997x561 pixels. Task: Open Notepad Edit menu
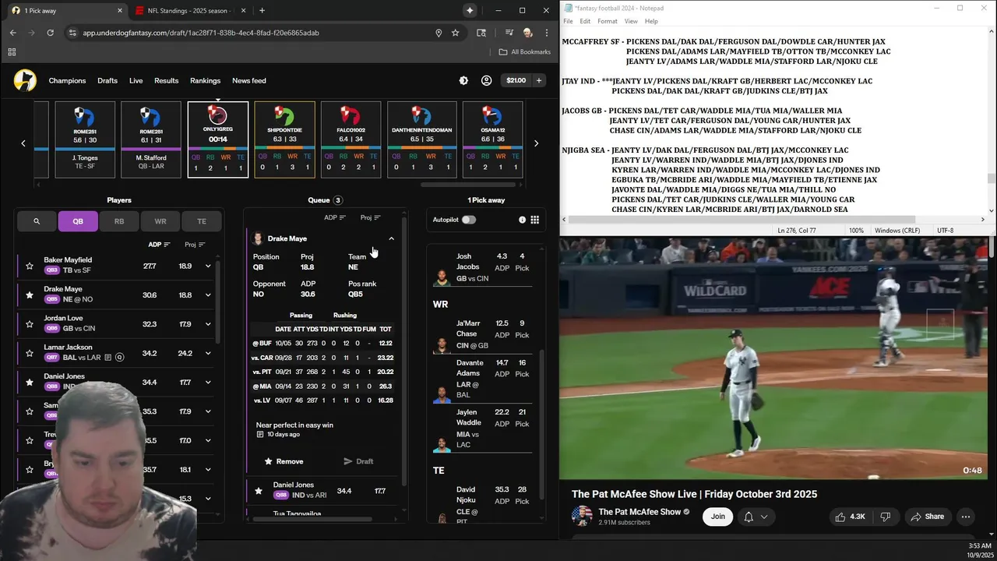(x=585, y=21)
